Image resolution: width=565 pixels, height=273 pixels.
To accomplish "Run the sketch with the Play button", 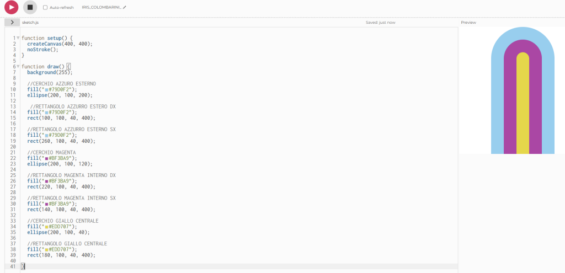I will 11,8.
